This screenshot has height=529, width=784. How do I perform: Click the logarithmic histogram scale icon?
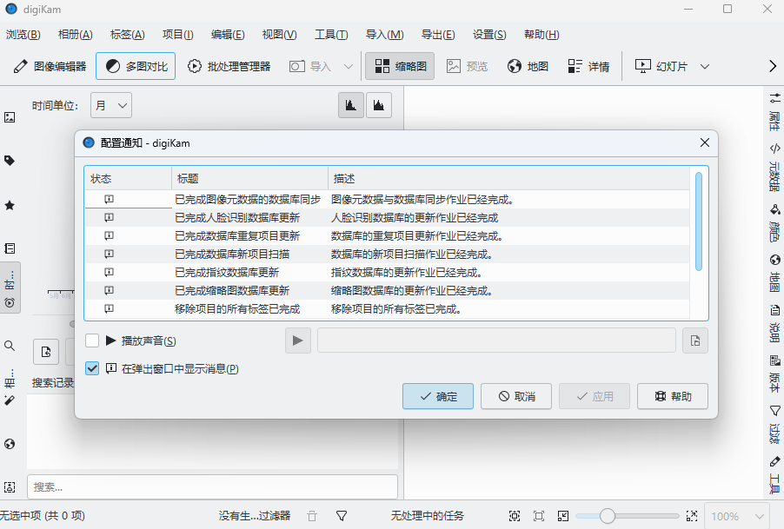[x=378, y=105]
